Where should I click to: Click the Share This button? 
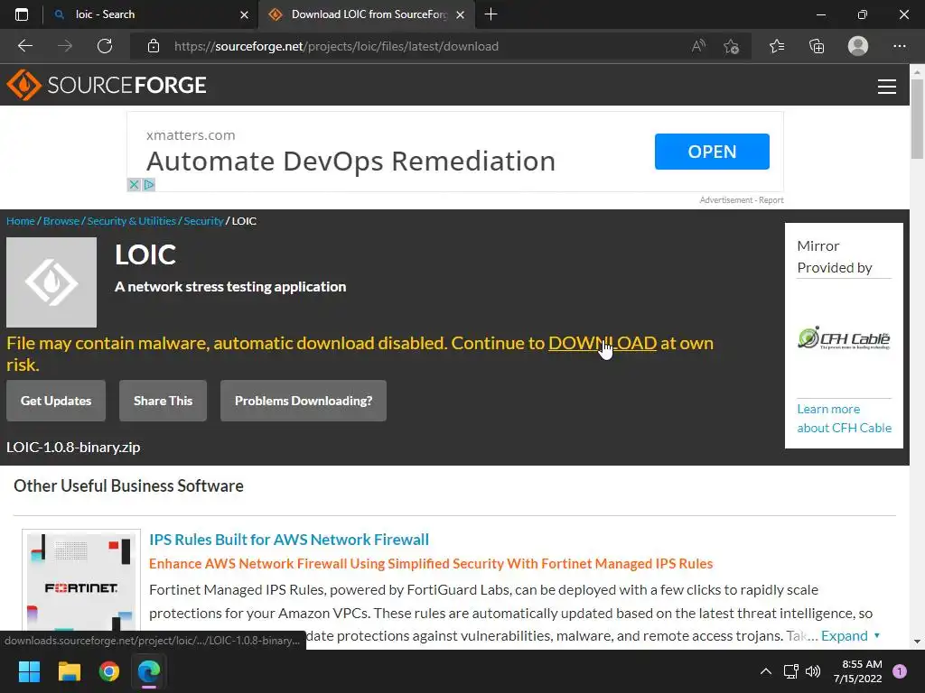[163, 401]
